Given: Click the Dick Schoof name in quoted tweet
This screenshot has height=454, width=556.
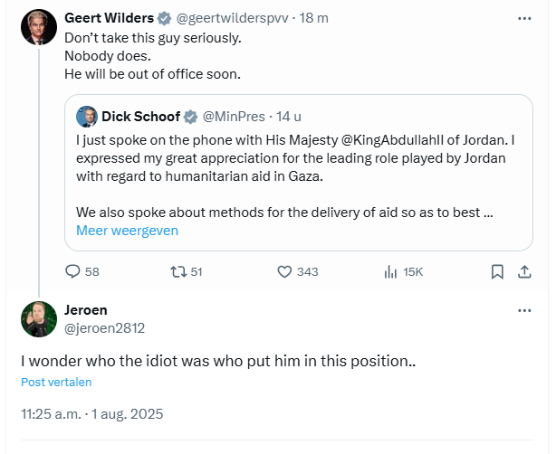Looking at the screenshot, I should (x=140, y=117).
